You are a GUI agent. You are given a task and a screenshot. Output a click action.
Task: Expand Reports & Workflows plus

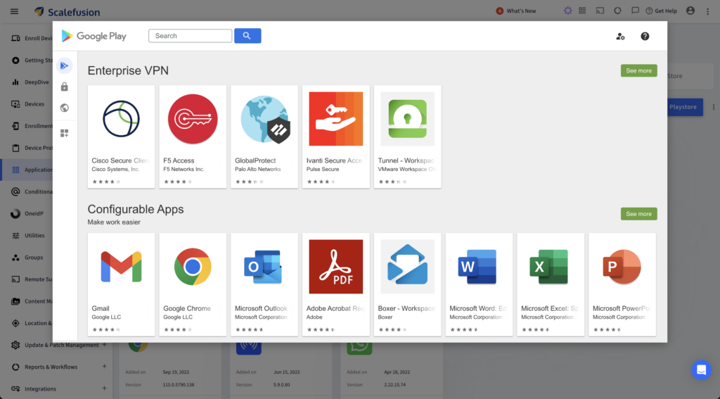104,367
